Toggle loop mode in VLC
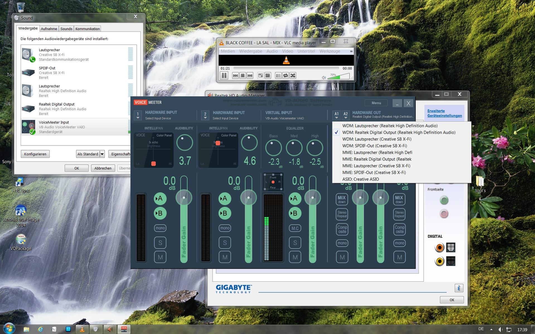Viewport: 535px width, 334px height. (285, 75)
